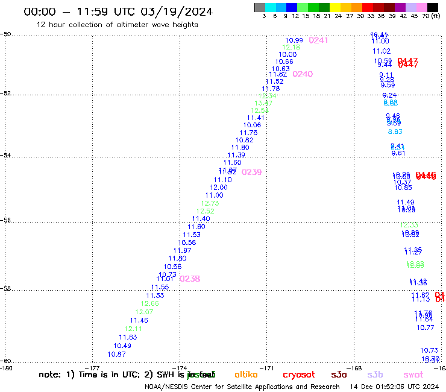Image resolution: width=446 pixels, height=392 pixels.
Task: Click the longitude axis label -171
Action: click(x=266, y=368)
